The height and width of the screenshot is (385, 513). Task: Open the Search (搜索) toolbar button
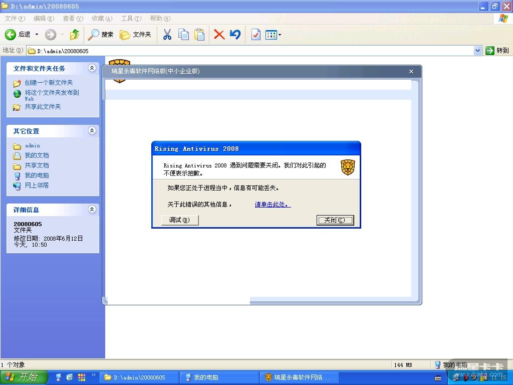click(101, 35)
